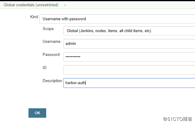The width and height of the screenshot is (195, 124).
Task: Click the Description label
Action: [52, 81]
